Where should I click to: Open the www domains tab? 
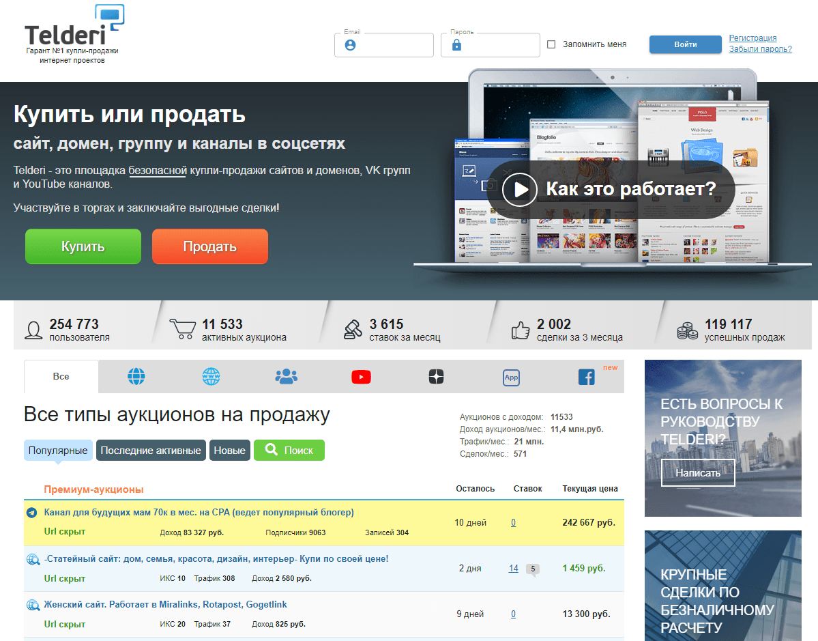[211, 376]
